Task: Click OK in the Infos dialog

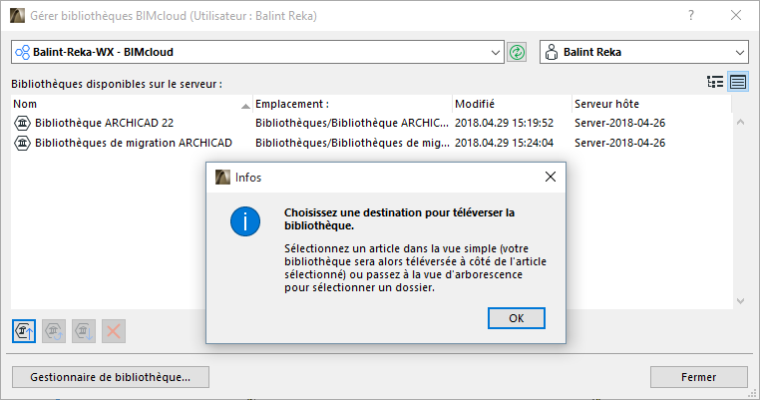Action: coord(516,318)
